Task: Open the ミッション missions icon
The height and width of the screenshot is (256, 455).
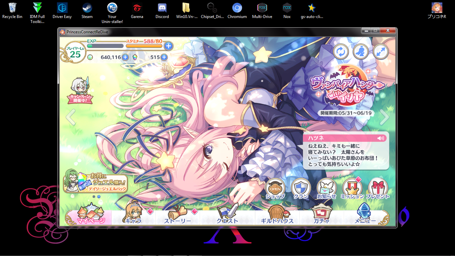Action: tap(352, 189)
